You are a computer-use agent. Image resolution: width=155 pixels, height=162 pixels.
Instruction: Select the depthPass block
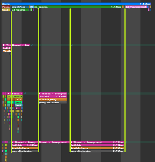click(20, 7)
